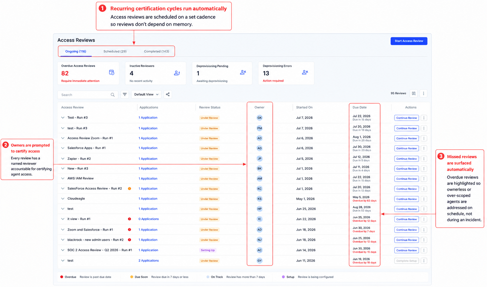Expand the Access Review Zoom - Run #1 row
This screenshot has width=487, height=287.
coord(63,138)
